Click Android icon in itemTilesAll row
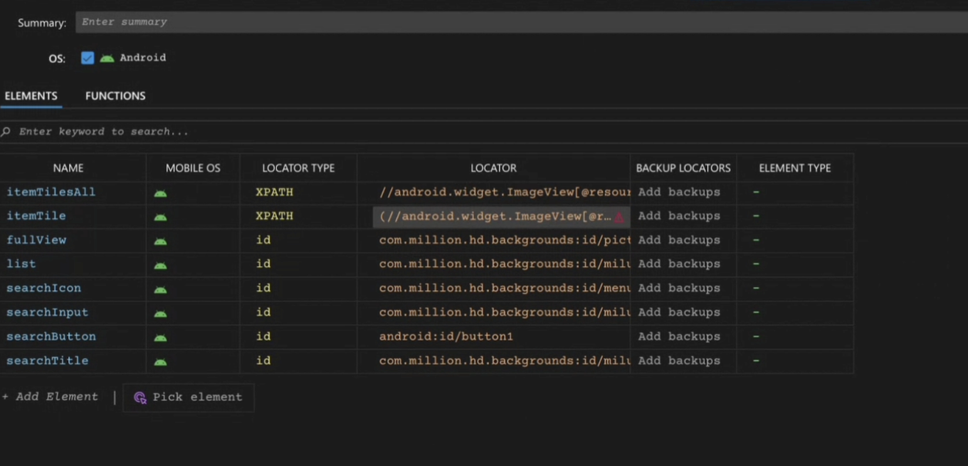 coord(160,193)
